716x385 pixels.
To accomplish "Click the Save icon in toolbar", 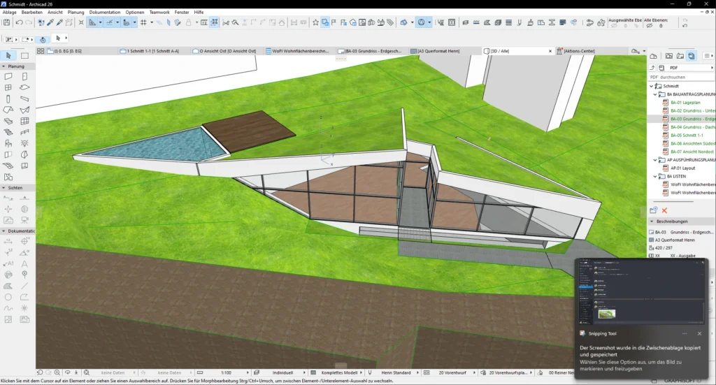I will coord(6,22).
